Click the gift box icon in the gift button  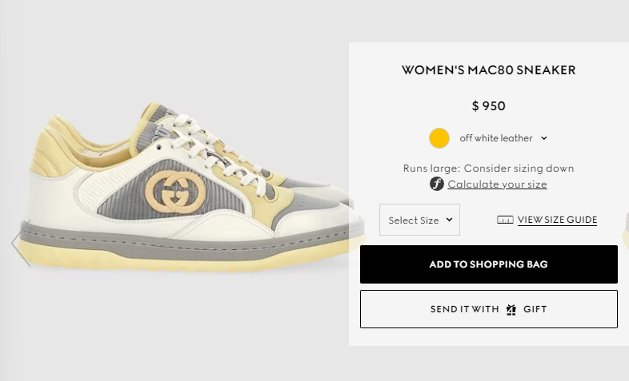click(511, 309)
